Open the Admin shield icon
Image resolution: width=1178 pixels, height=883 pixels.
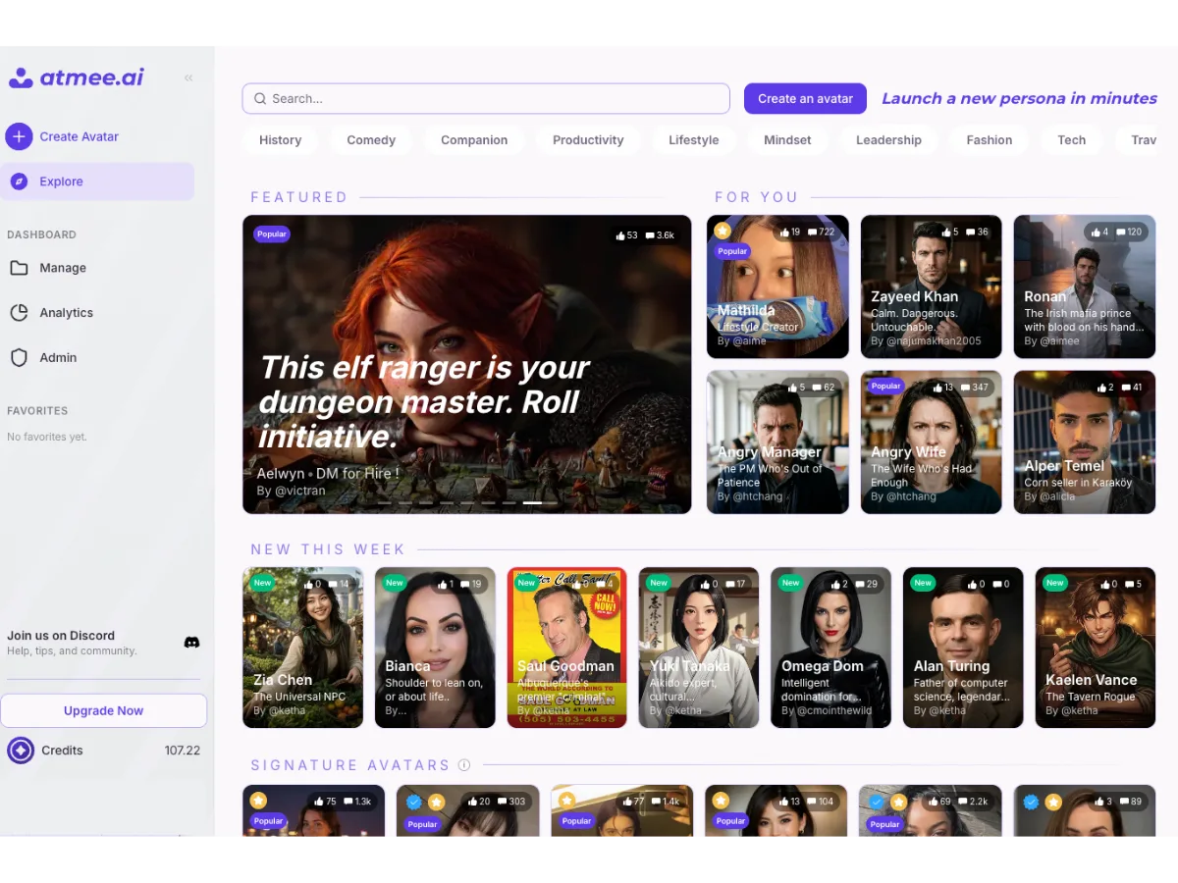pos(19,358)
